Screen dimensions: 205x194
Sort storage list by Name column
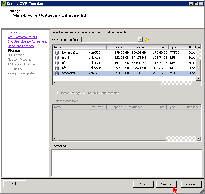coord(69,47)
